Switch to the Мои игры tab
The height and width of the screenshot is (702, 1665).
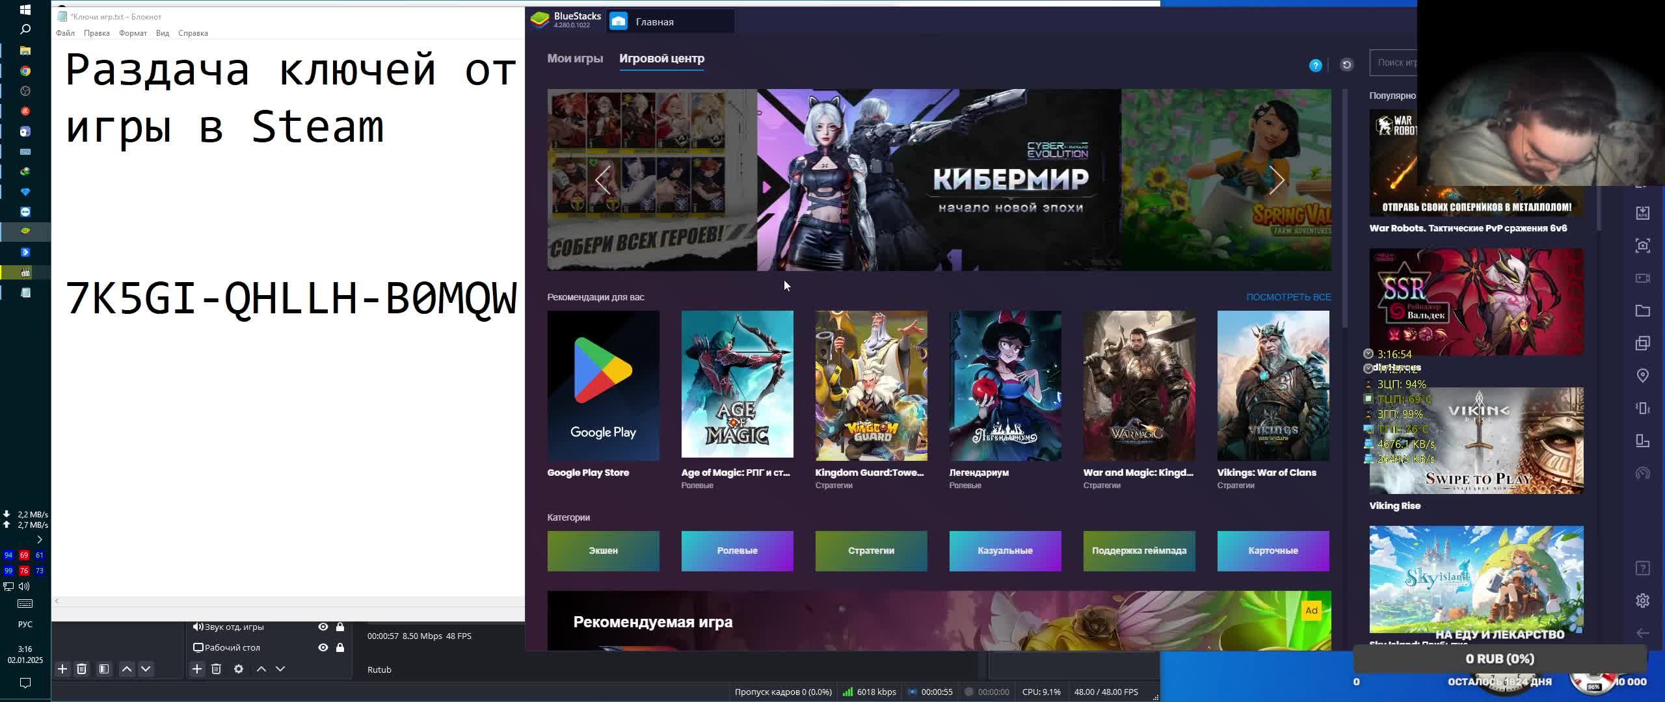575,58
